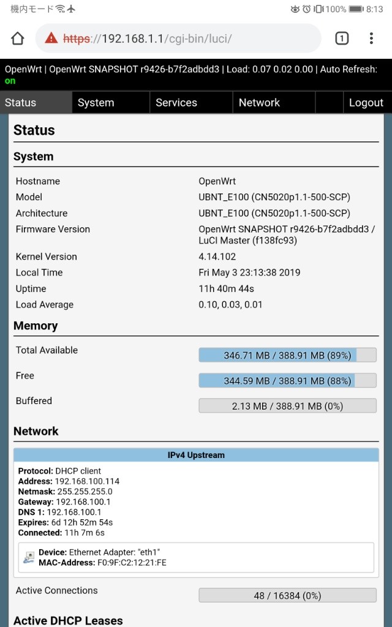
Task: Click the IPv4 Upstream header
Action: (x=196, y=455)
